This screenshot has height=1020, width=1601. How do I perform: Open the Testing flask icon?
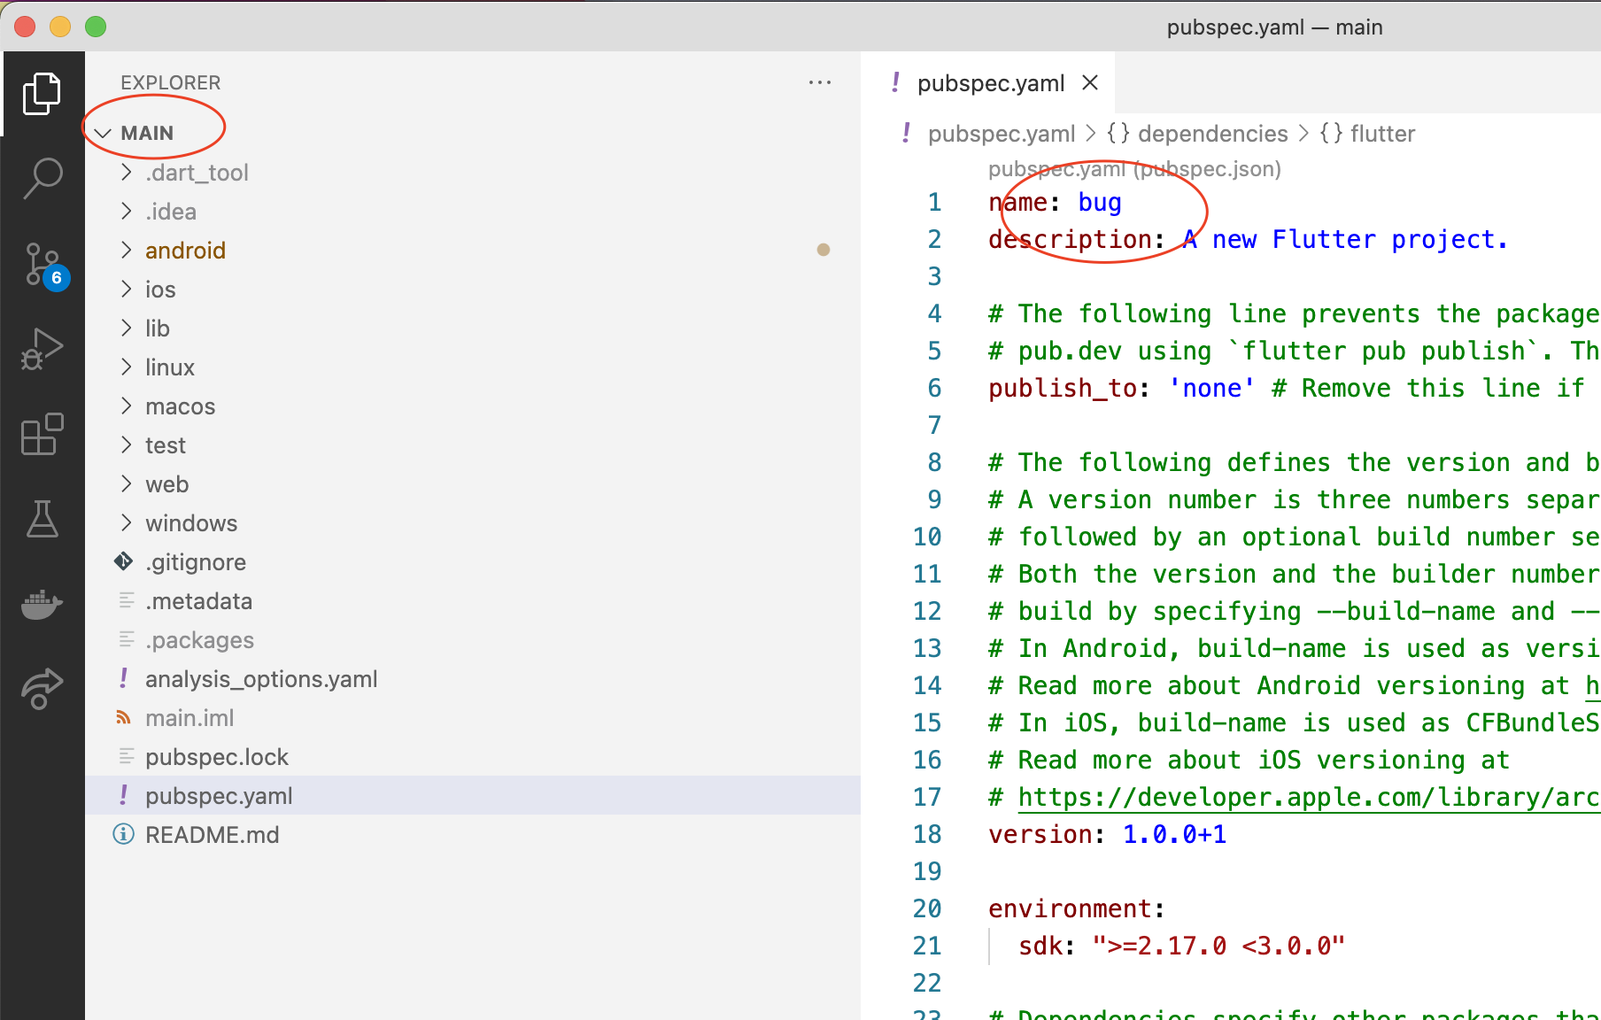[42, 519]
